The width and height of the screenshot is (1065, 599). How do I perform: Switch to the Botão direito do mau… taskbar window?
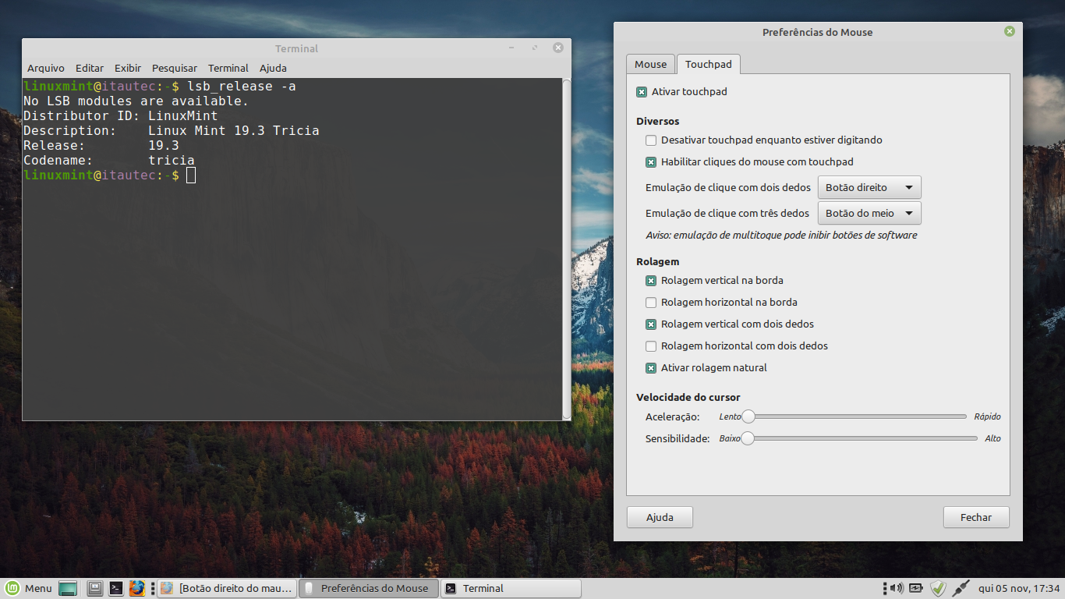227,588
